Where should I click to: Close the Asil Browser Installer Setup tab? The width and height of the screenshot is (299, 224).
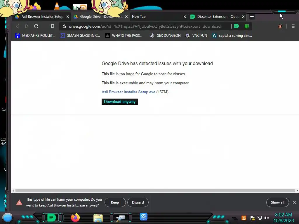pyautogui.click(x=68, y=17)
